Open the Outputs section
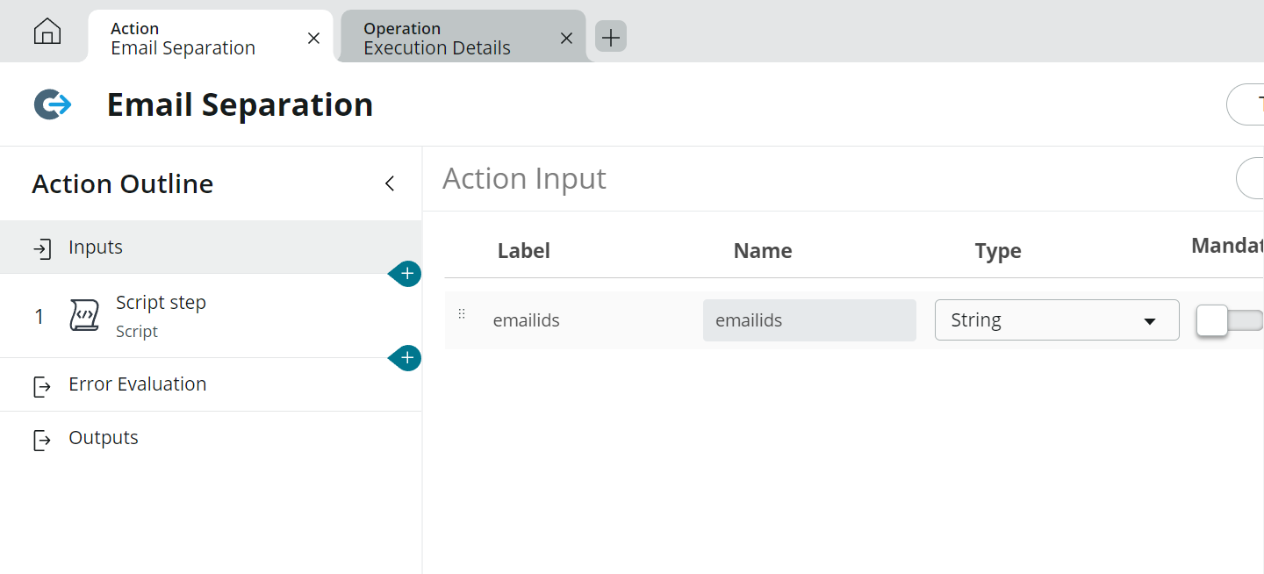Screen dimensions: 1264x574 click(104, 438)
